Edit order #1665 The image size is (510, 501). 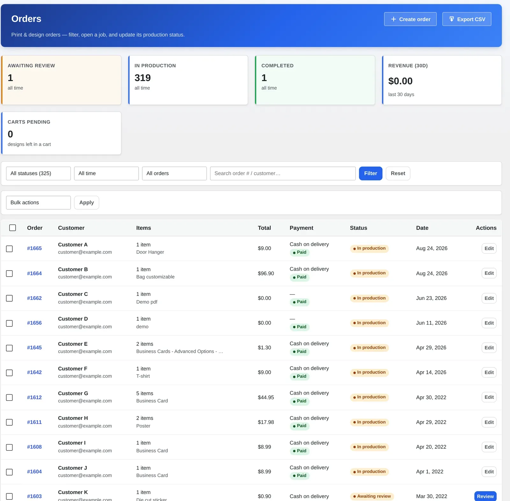(x=489, y=248)
